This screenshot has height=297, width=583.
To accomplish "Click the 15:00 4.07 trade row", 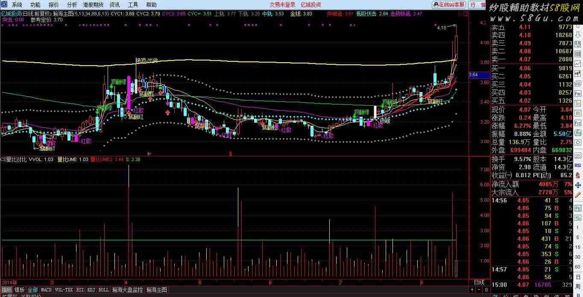I will tap(532, 285).
